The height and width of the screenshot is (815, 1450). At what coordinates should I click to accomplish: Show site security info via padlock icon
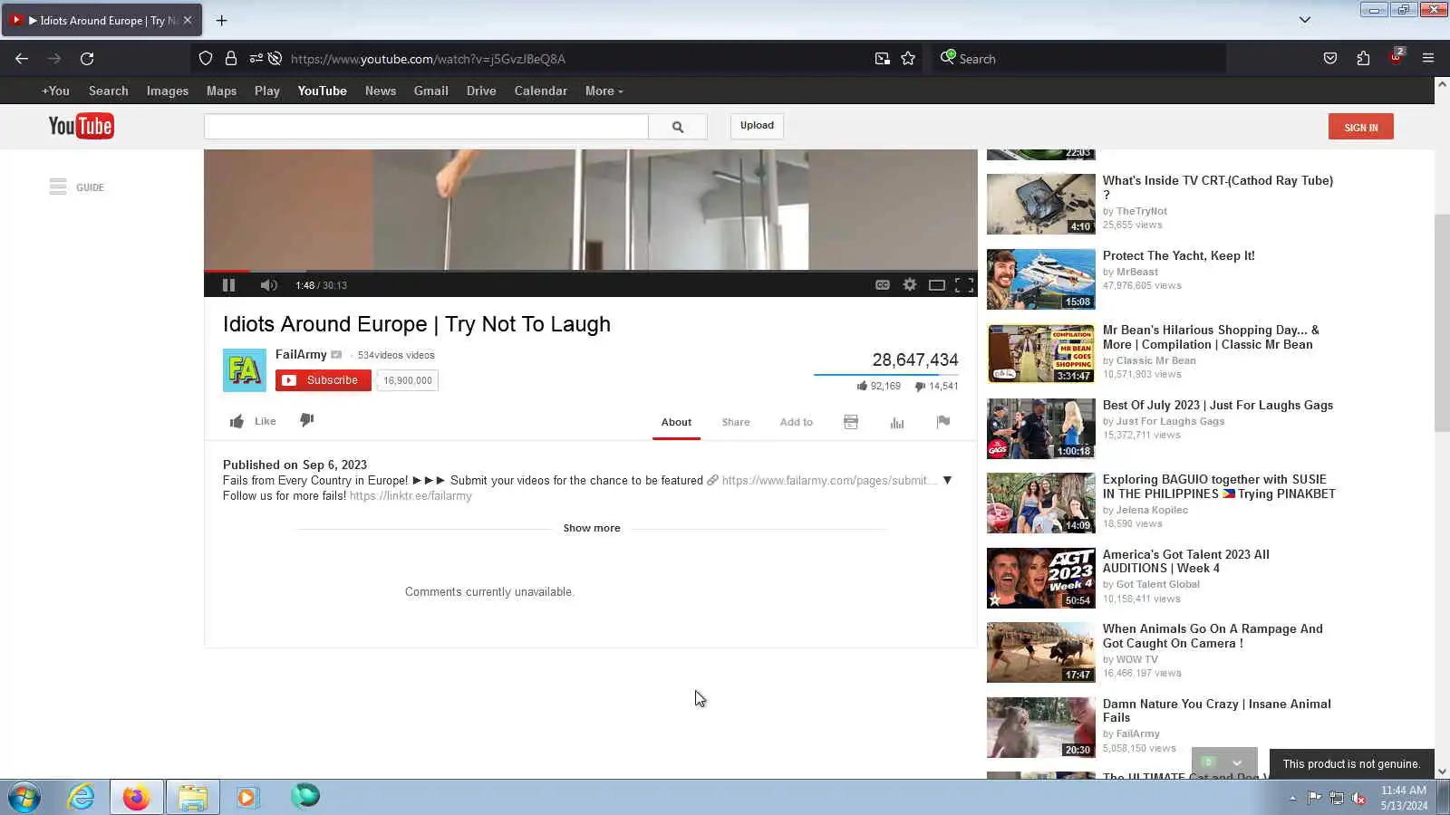pyautogui.click(x=231, y=59)
